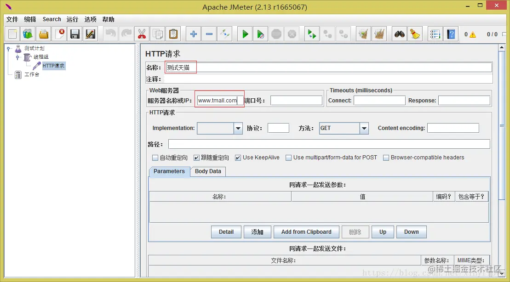Viewport: 510px width, 282px height.
Task: Click the Detail button
Action: [226, 232]
